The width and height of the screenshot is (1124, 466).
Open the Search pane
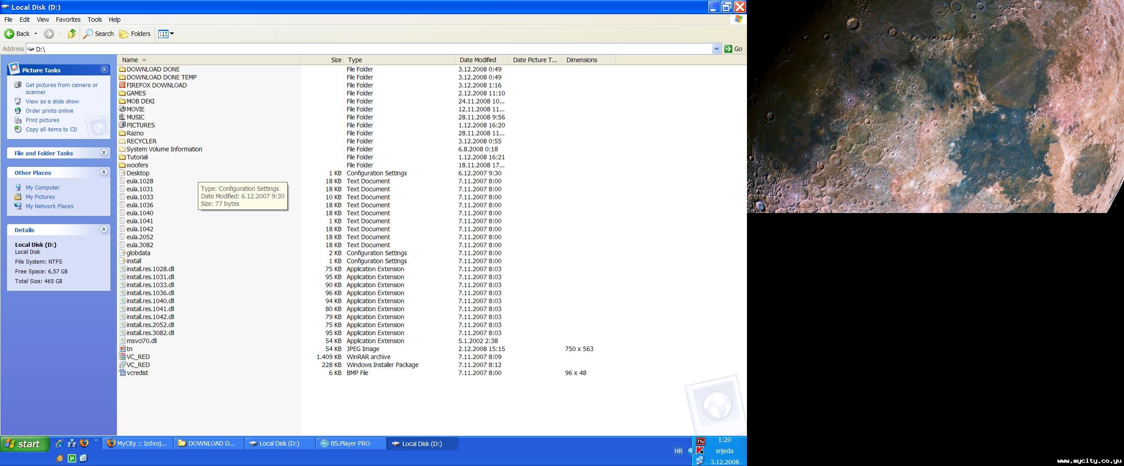coord(99,34)
